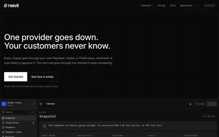Click the Connections icon in sidebar
Image resolution: width=219 pixels, height=137 pixels.
tap(3, 123)
